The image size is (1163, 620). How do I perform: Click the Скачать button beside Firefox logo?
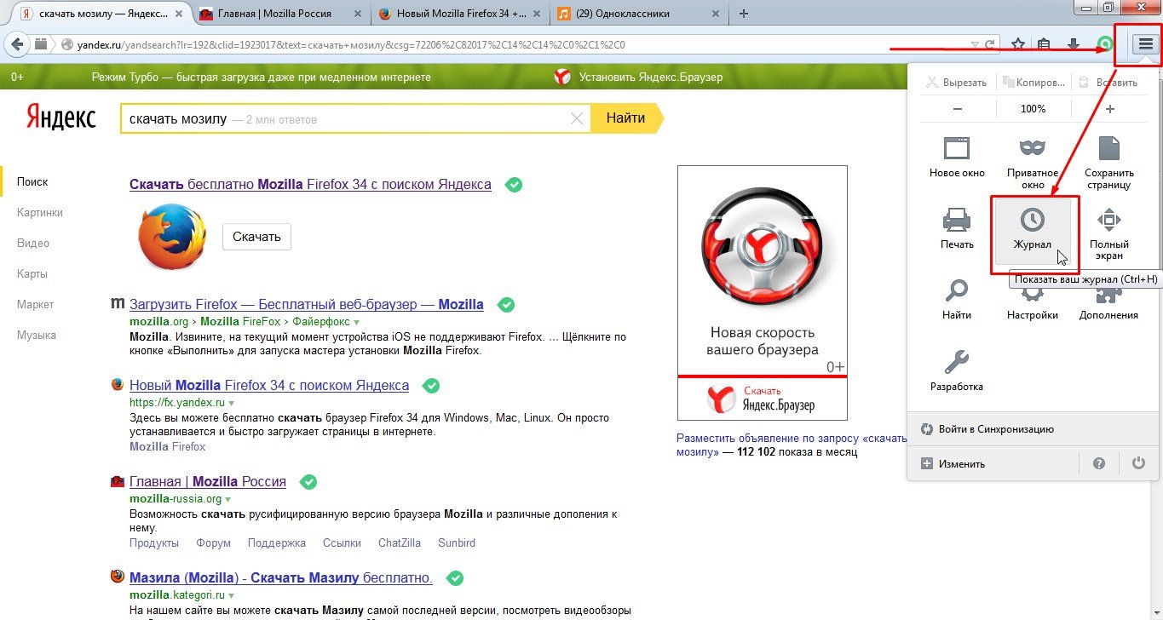(x=256, y=237)
